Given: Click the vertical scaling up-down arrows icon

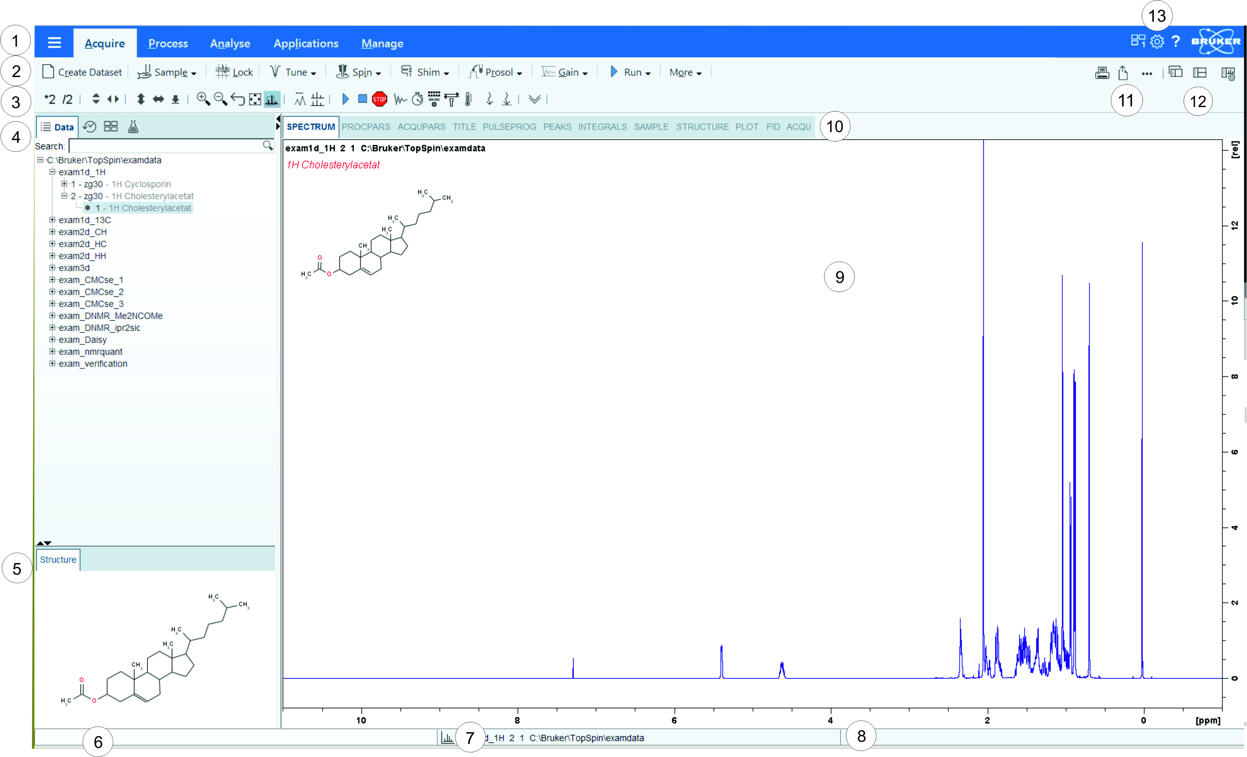Looking at the screenshot, I should 96,99.
